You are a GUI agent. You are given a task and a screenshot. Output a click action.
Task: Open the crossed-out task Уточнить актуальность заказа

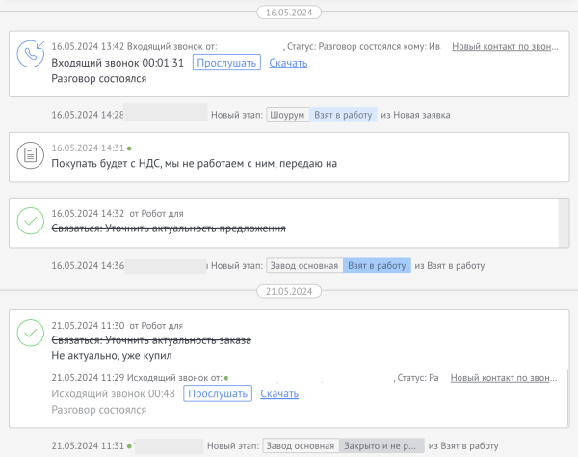(151, 340)
